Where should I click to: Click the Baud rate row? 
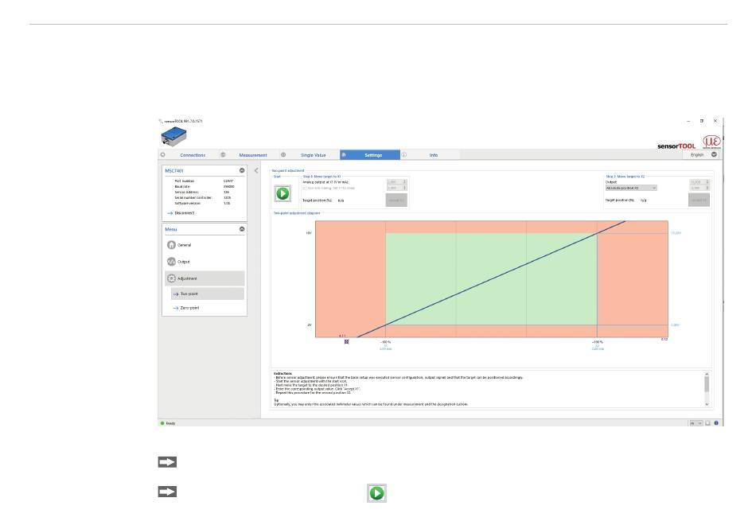(x=205, y=186)
